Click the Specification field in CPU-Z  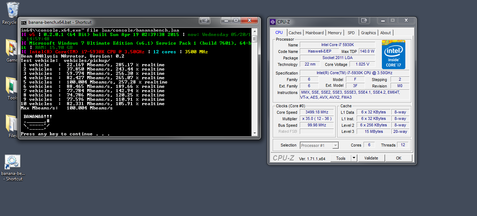coord(355,73)
